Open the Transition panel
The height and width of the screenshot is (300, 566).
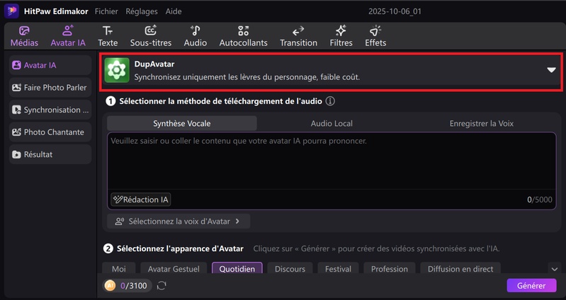coord(298,36)
